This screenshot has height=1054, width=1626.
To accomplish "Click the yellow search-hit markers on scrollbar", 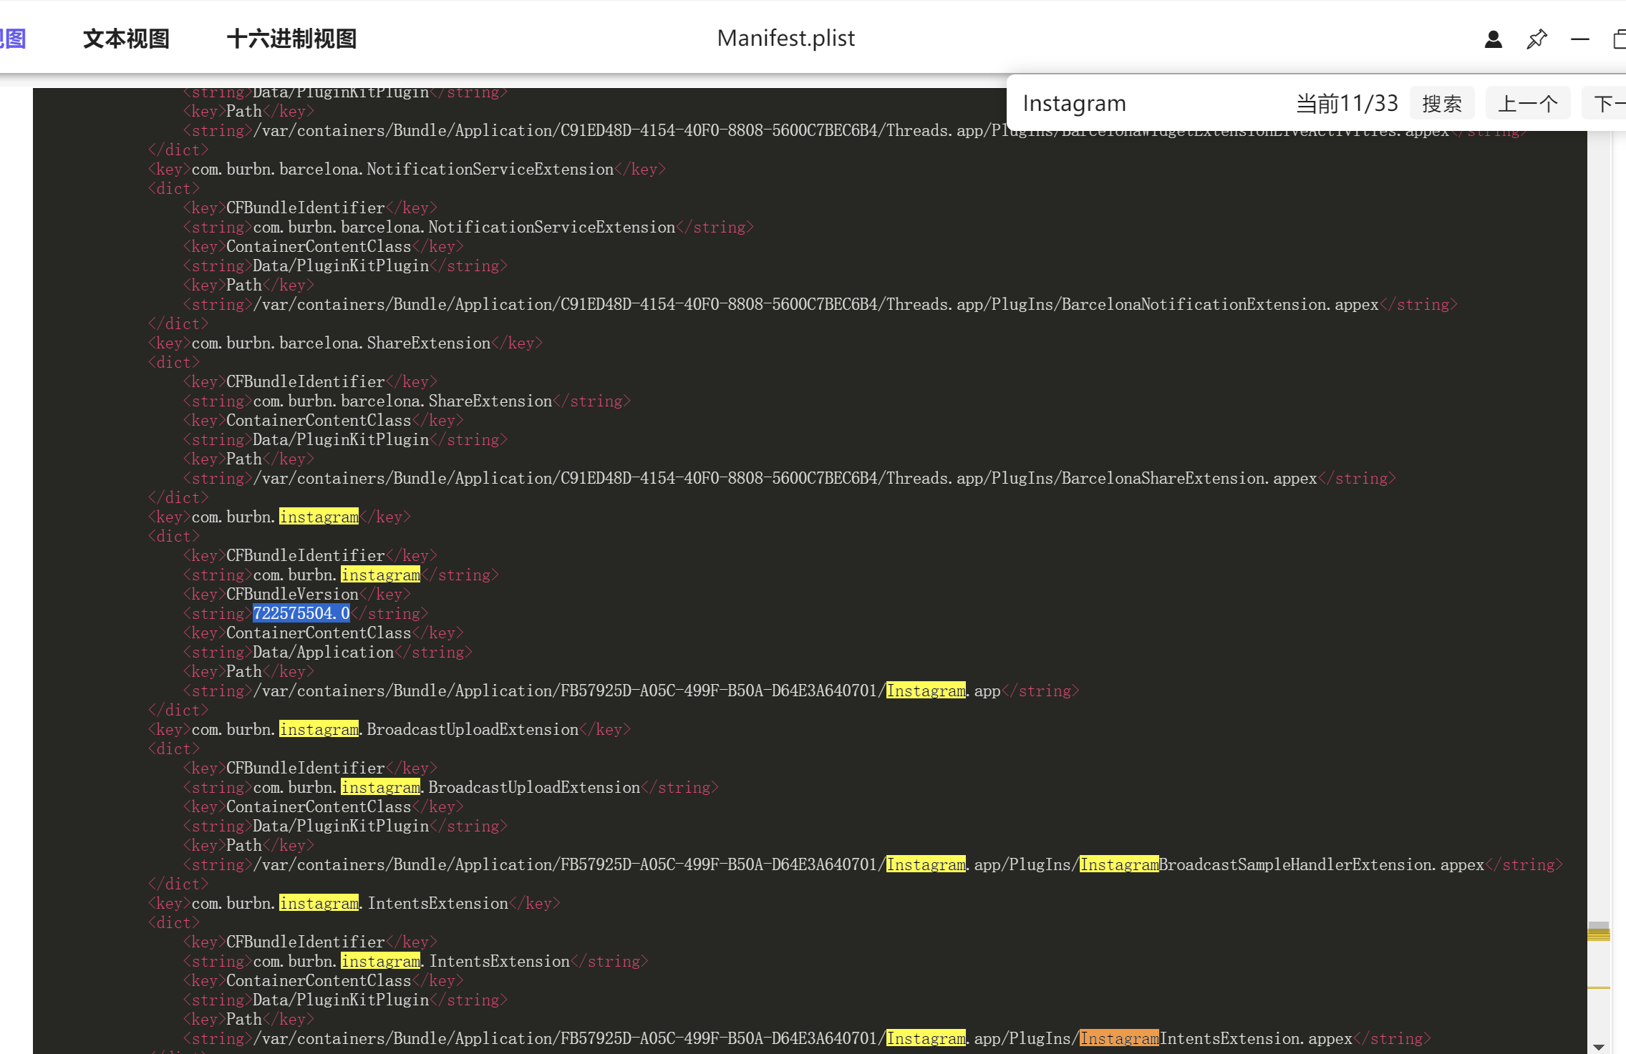I will point(1598,933).
